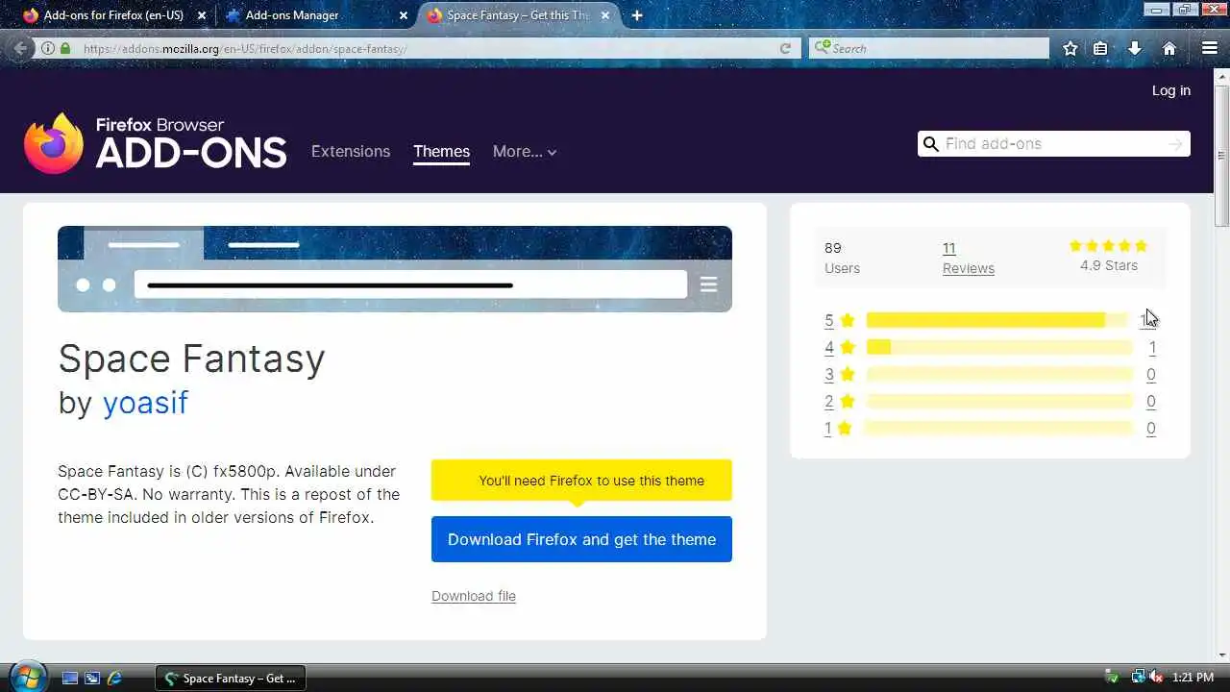Click the green check security tray icon
This screenshot has height=692, width=1230.
click(x=1112, y=678)
